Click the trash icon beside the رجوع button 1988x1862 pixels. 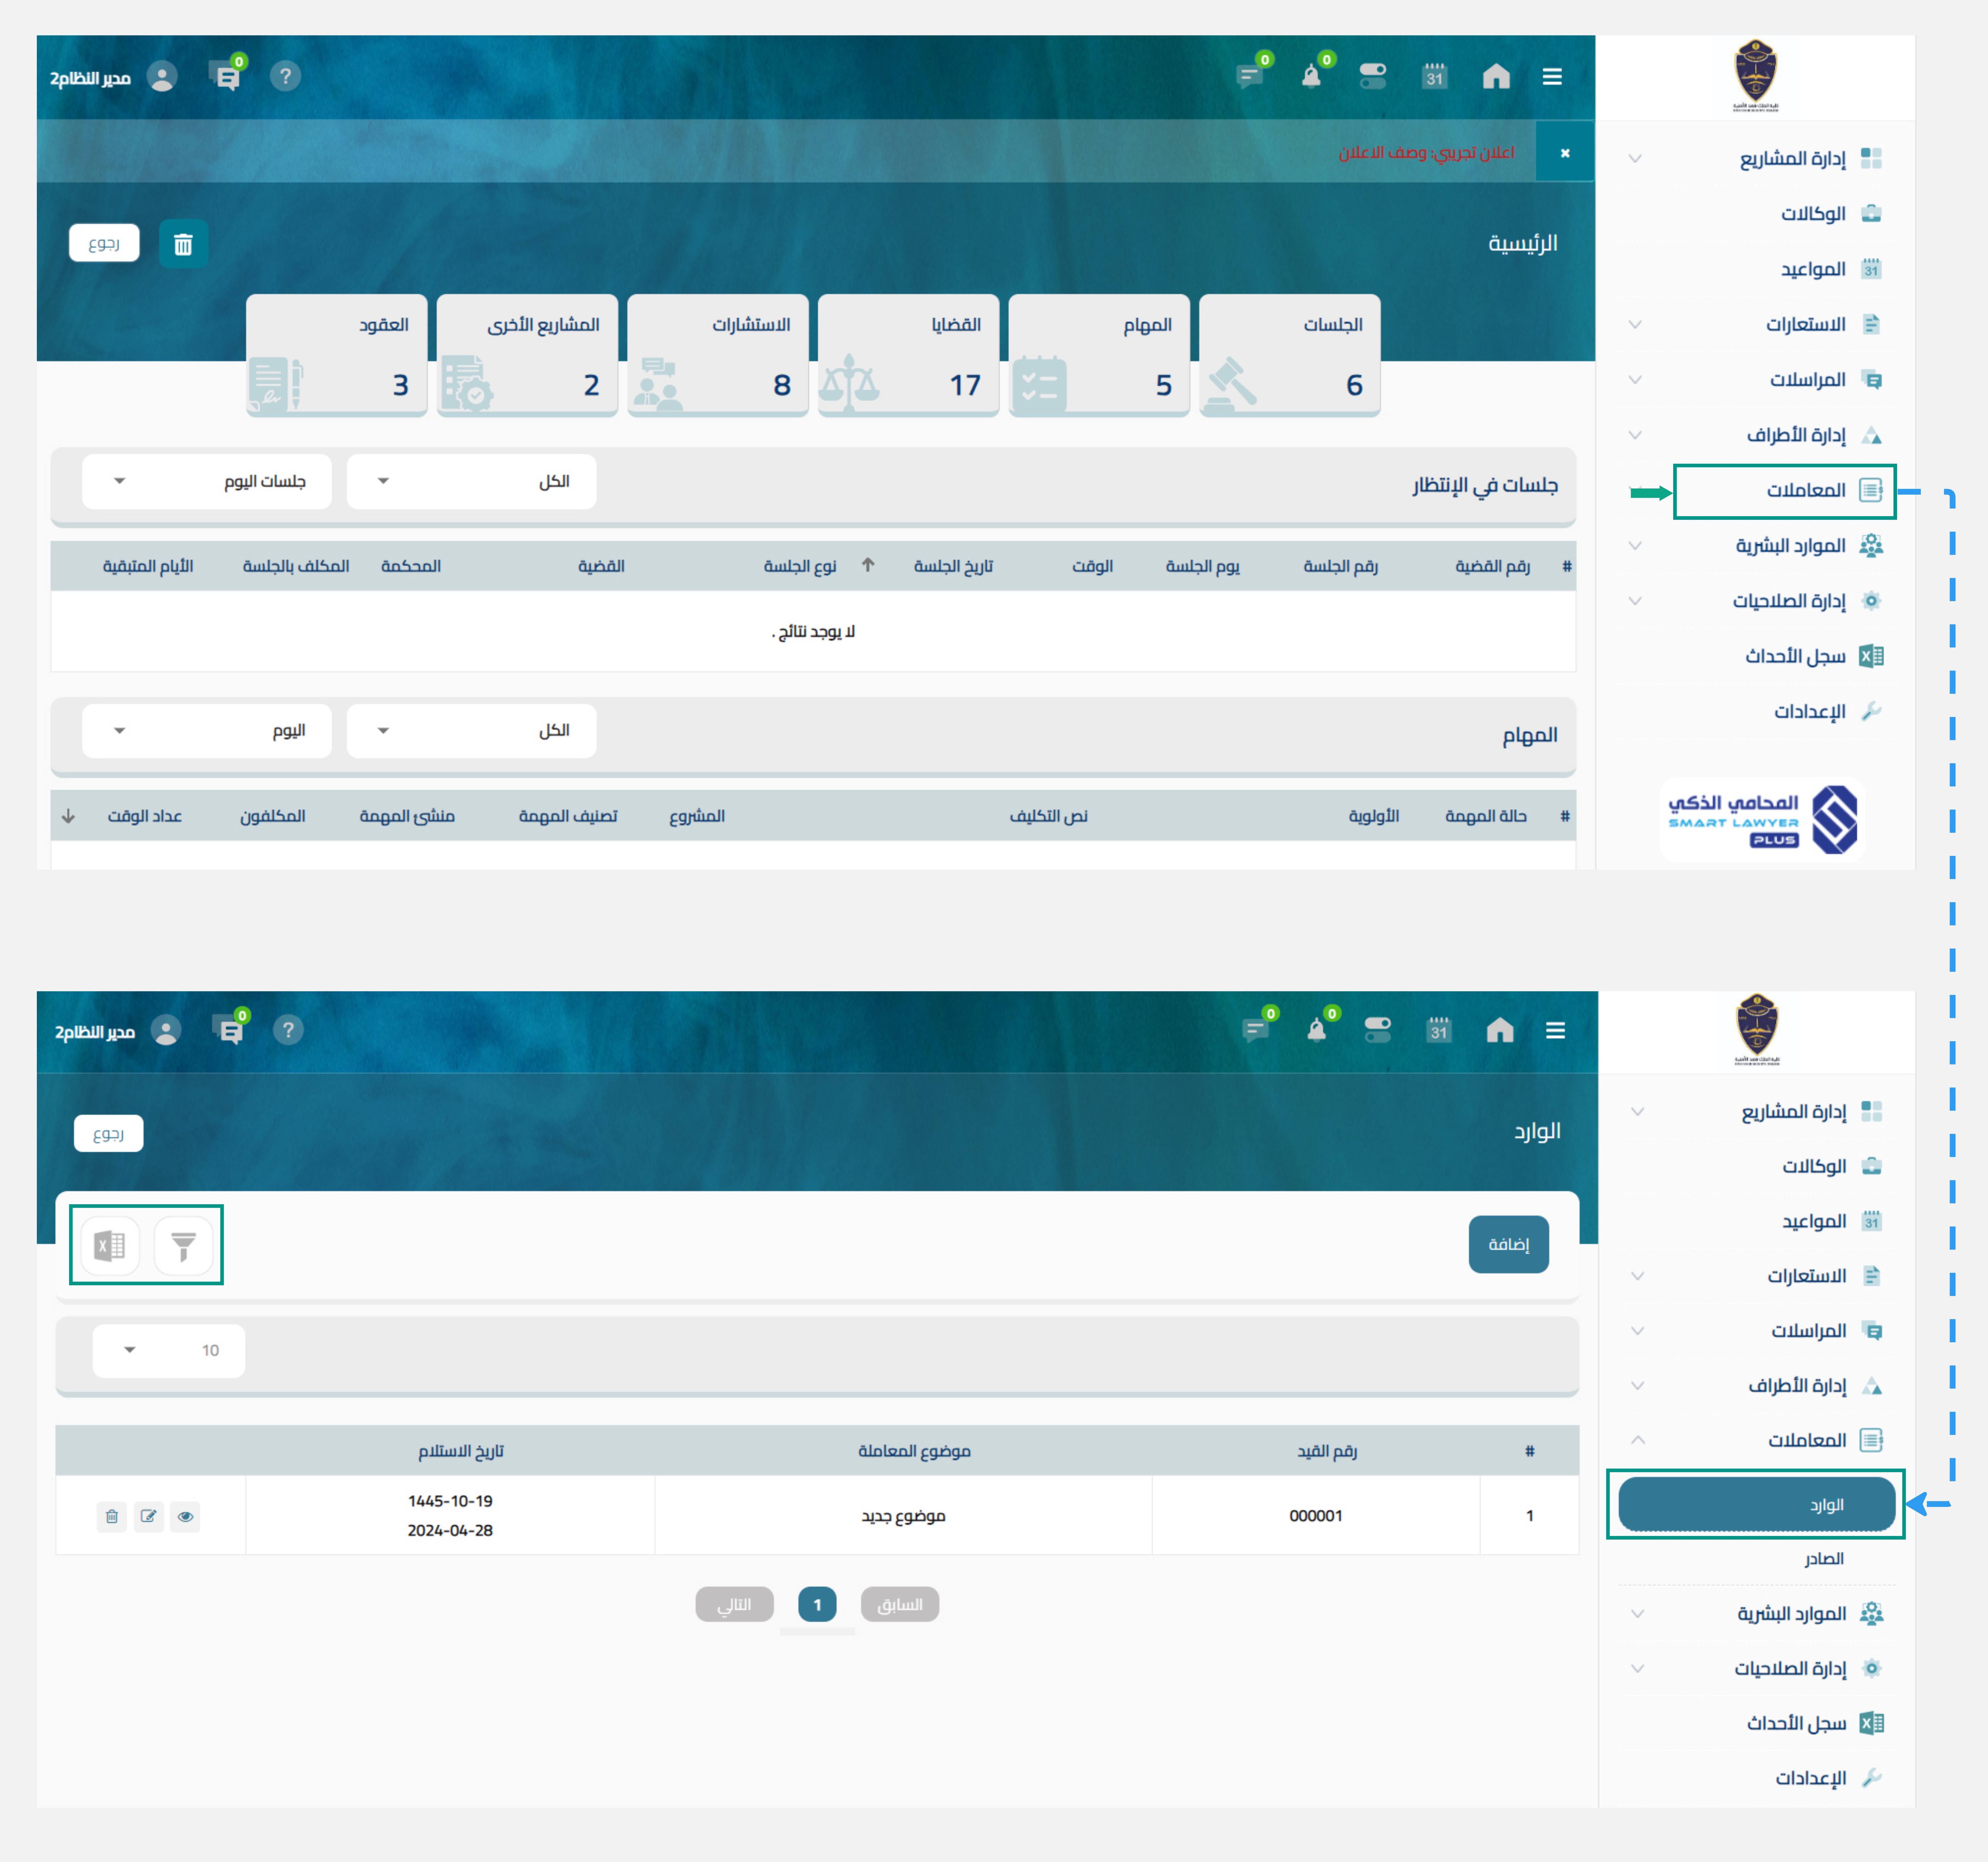pos(183,244)
